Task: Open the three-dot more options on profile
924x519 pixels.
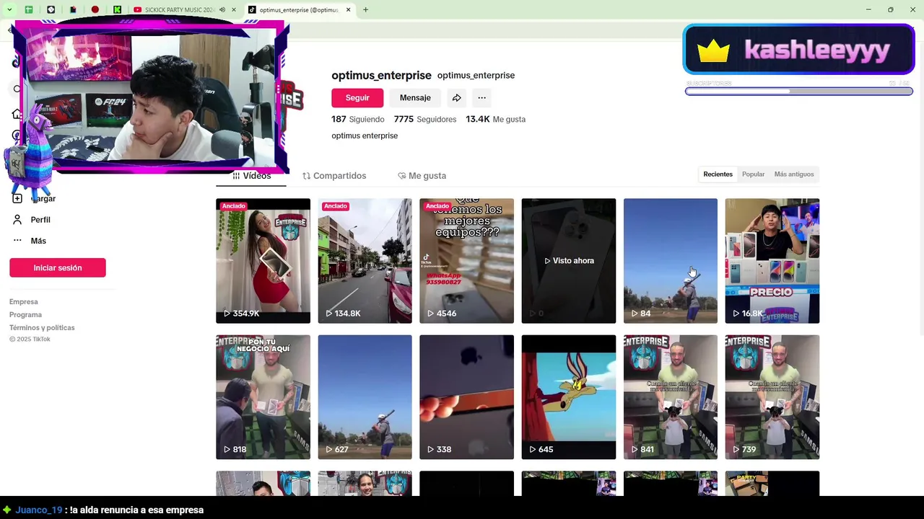Action: (481, 98)
